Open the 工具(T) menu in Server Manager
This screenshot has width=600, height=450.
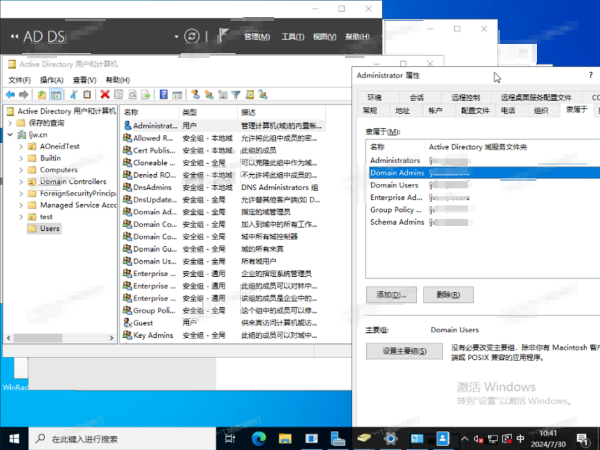pyautogui.click(x=292, y=37)
